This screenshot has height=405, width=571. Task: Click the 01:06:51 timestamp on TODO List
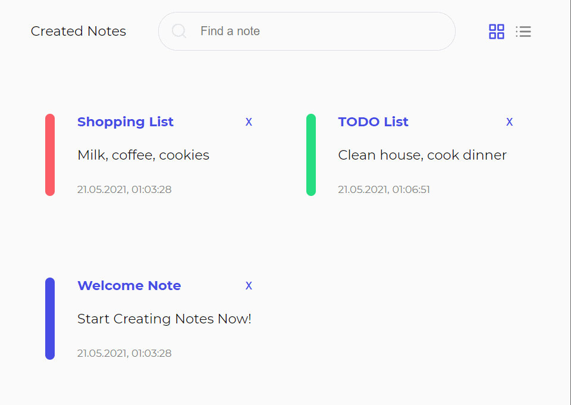[x=384, y=190]
